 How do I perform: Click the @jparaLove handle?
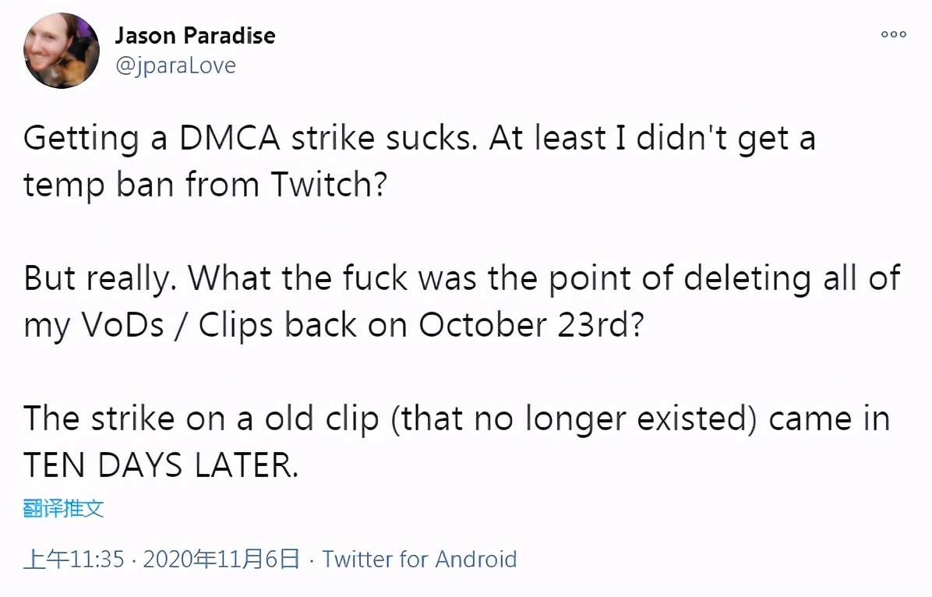click(x=175, y=65)
